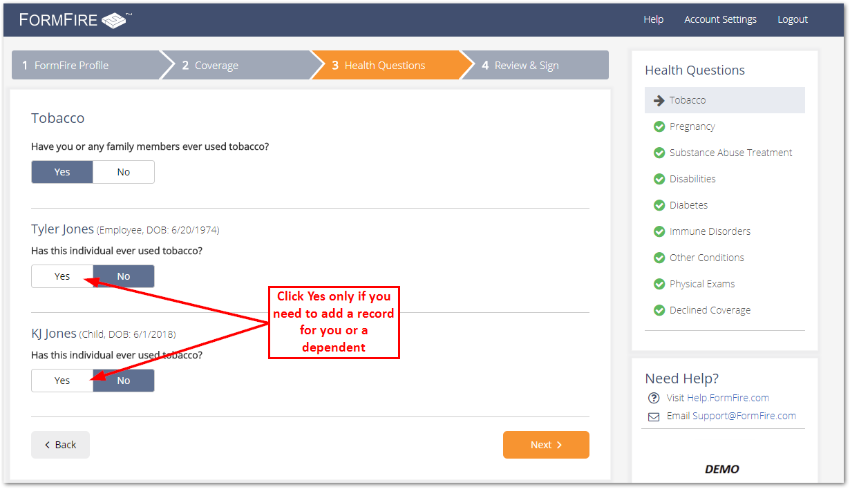Choose Yes for KJ Jones tobacco use
The image size is (850, 489).
pyautogui.click(x=62, y=381)
